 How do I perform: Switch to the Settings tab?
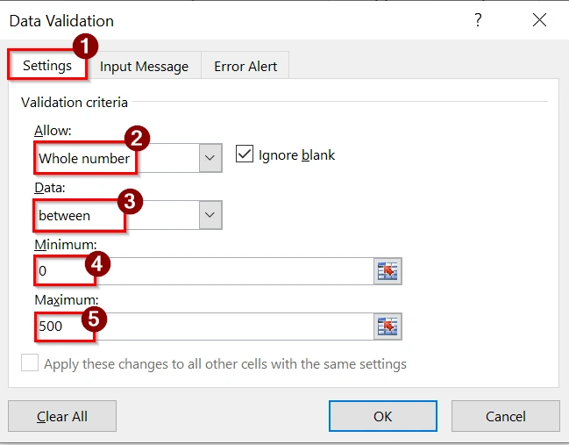47,66
